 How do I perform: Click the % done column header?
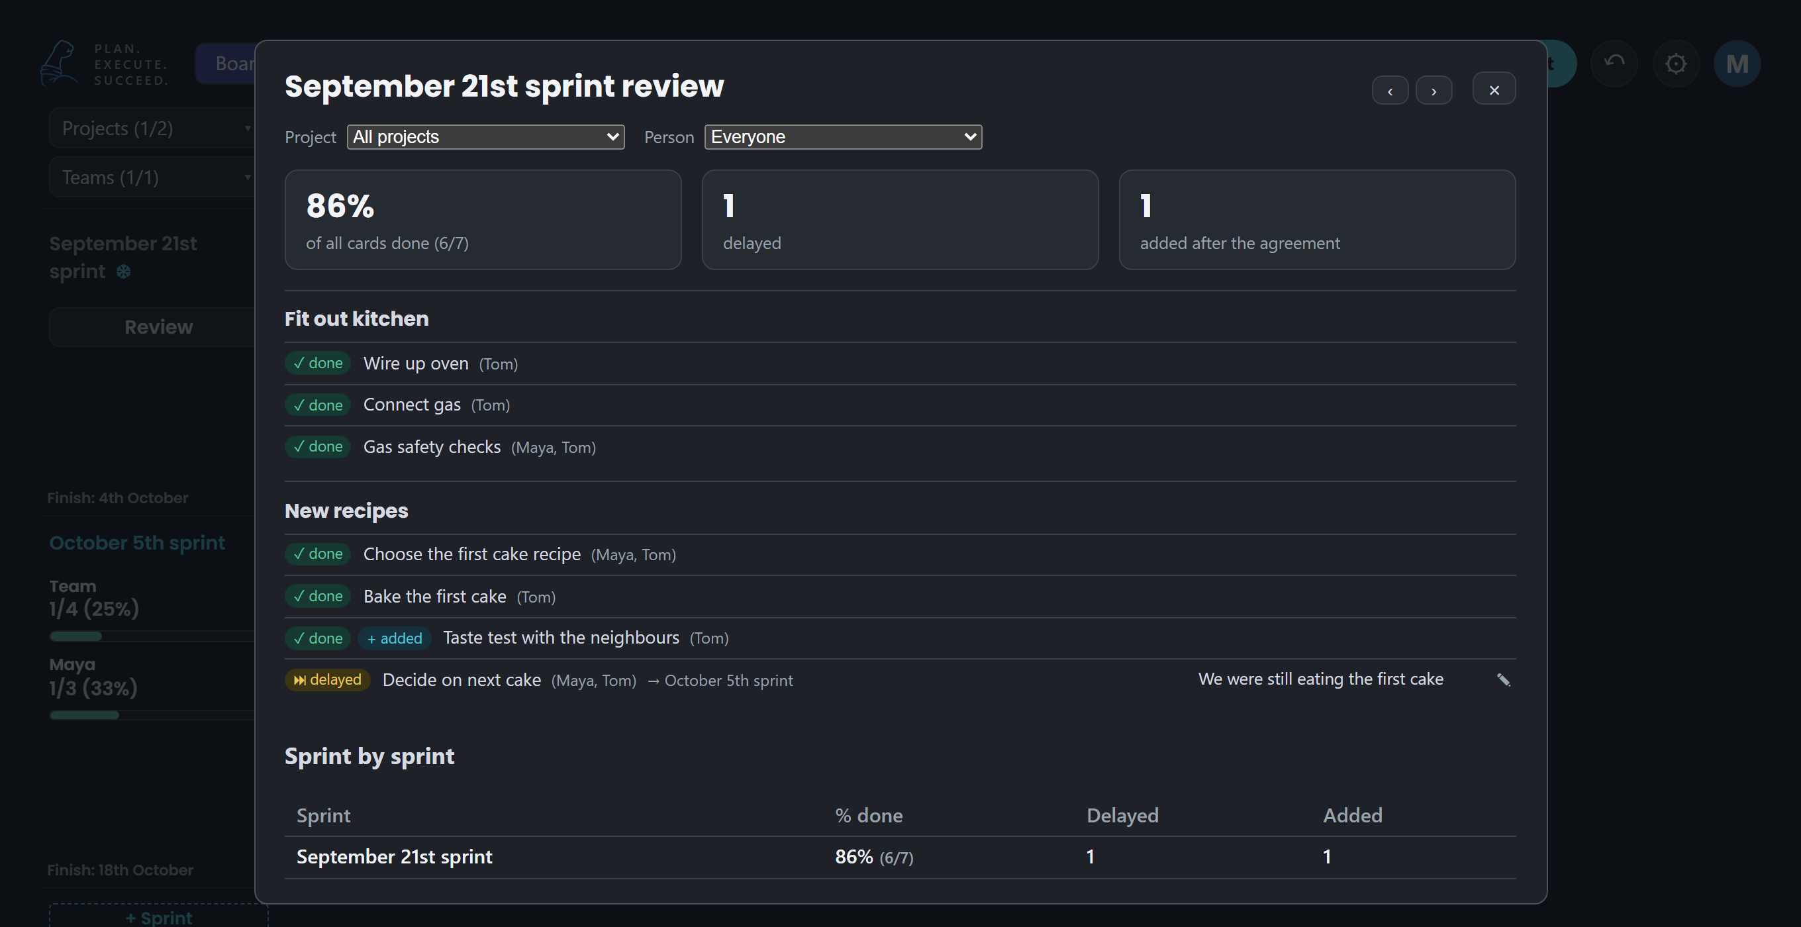tap(868, 815)
